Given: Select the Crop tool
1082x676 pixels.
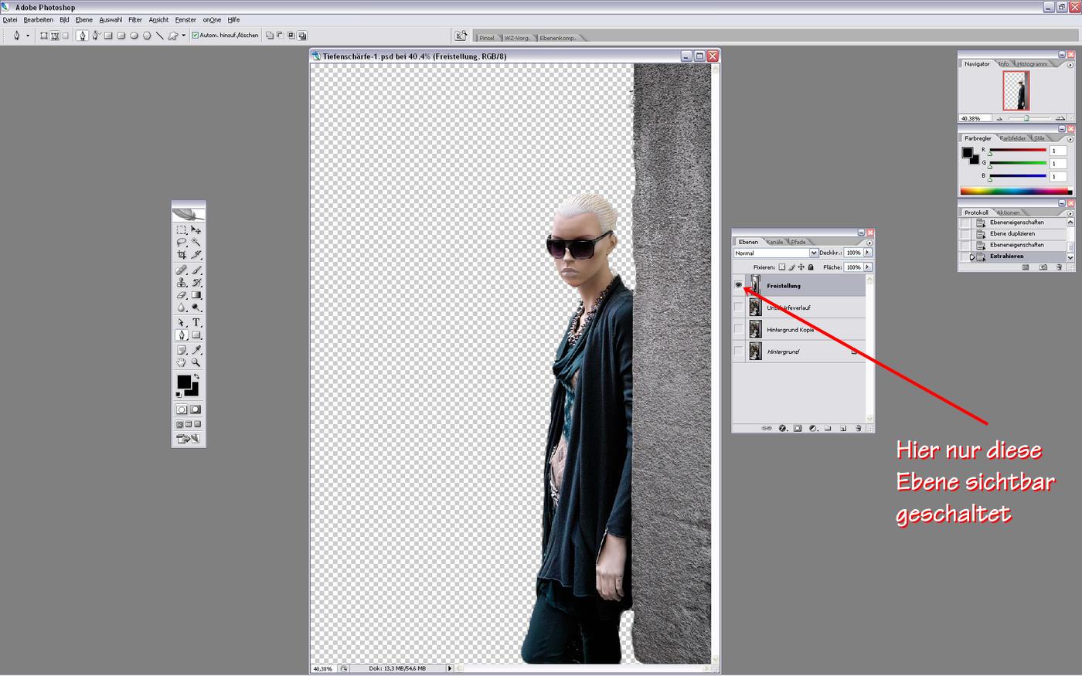Looking at the screenshot, I should click(181, 254).
